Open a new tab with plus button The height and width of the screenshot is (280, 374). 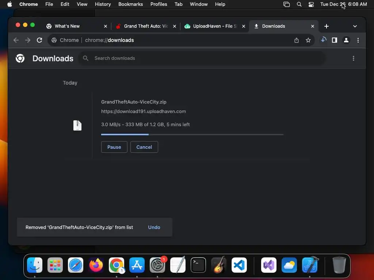[327, 26]
